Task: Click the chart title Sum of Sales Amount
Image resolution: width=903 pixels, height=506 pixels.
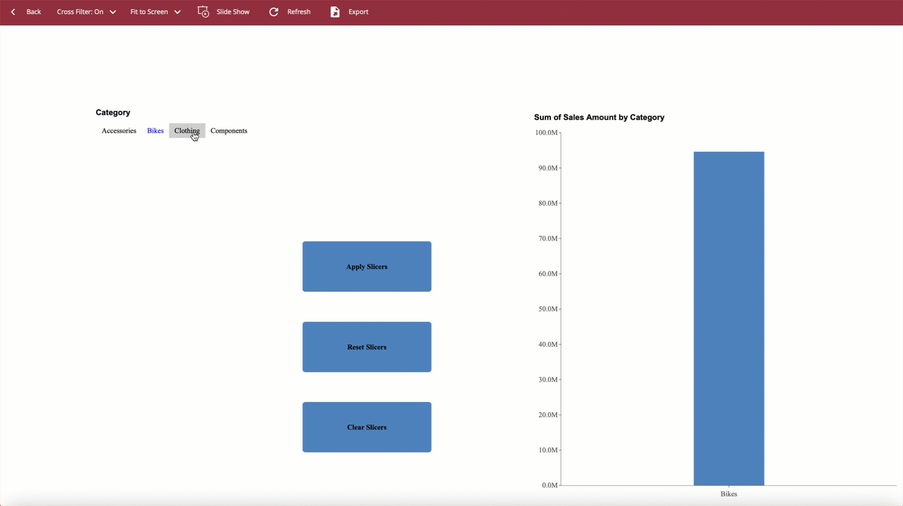Action: (x=599, y=118)
